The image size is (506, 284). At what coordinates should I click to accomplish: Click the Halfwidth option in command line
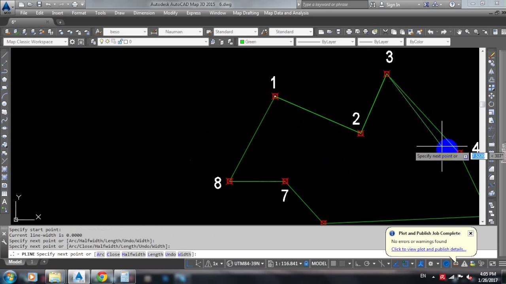133,254
